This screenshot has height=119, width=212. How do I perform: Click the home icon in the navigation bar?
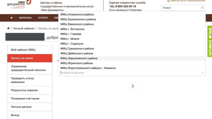point(12,18)
